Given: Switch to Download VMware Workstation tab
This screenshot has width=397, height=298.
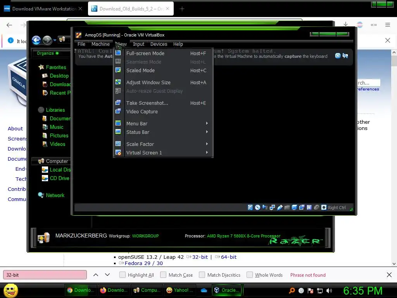Looking at the screenshot, I should point(43,9).
